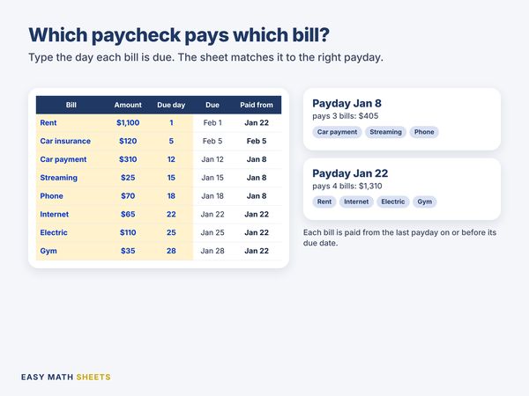The height and width of the screenshot is (396, 529).
Task: Click the $310 amount cell
Action: pyautogui.click(x=128, y=159)
